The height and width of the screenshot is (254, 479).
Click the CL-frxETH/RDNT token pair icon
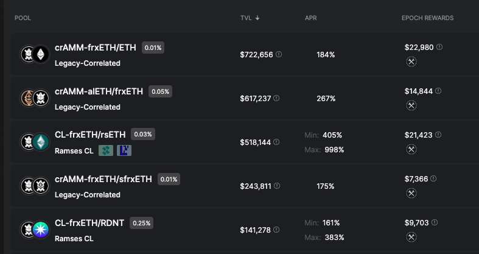(x=34, y=230)
